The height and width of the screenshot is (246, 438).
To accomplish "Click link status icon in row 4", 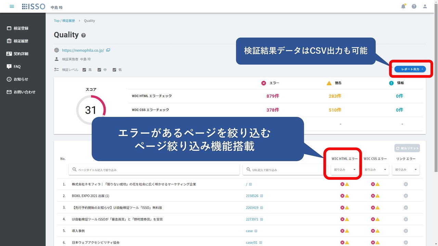I will 406,219.
